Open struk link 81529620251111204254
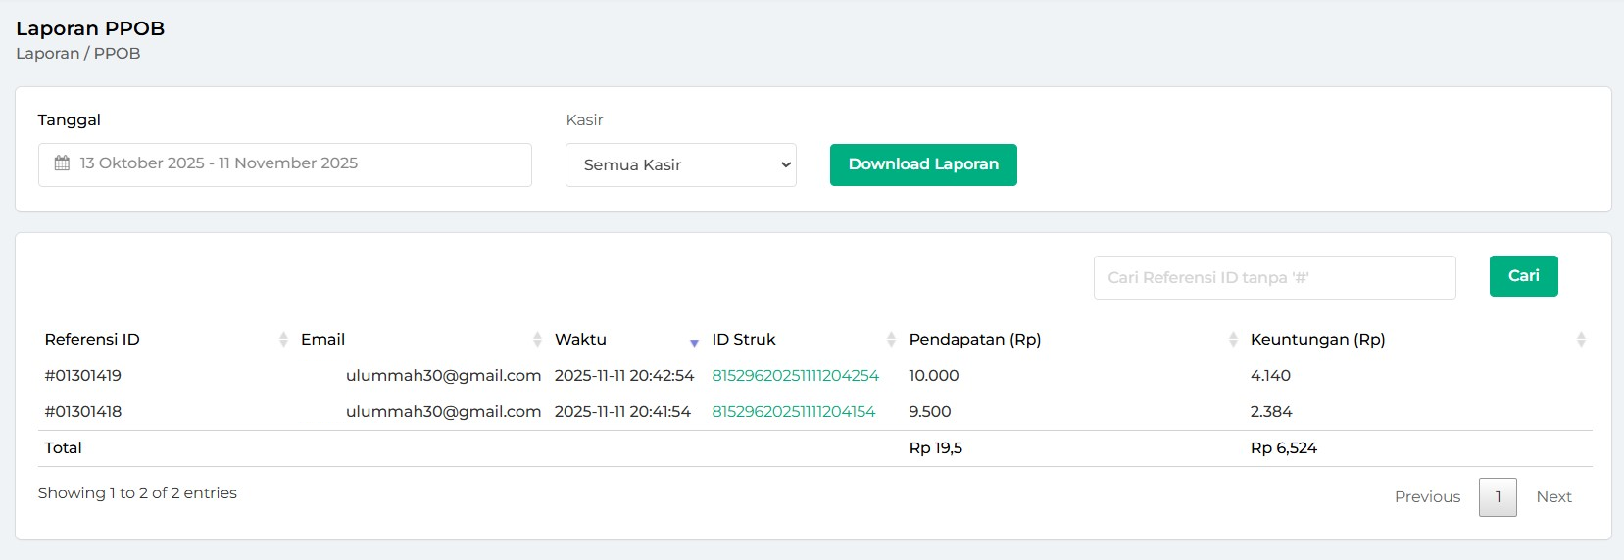 coord(795,376)
